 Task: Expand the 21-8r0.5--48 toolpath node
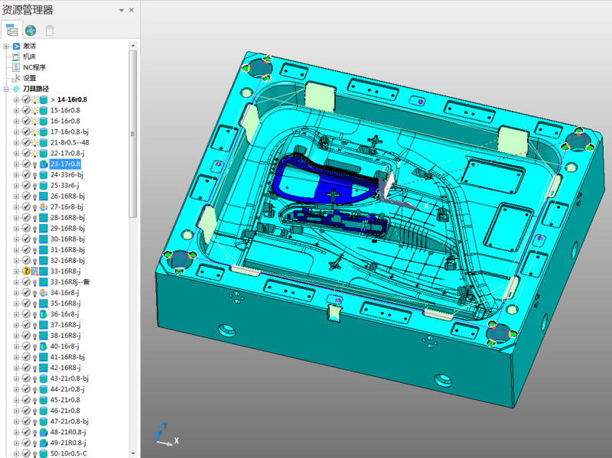pyautogui.click(x=16, y=142)
